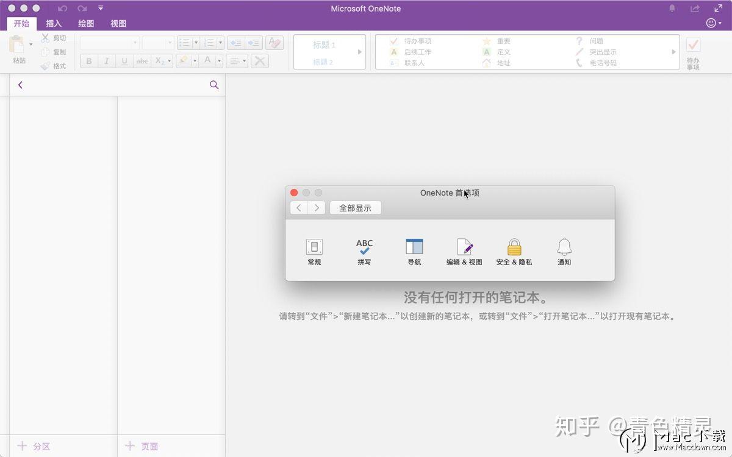
Task: Switch to the 绘图 ribbon tab
Action: [85, 23]
